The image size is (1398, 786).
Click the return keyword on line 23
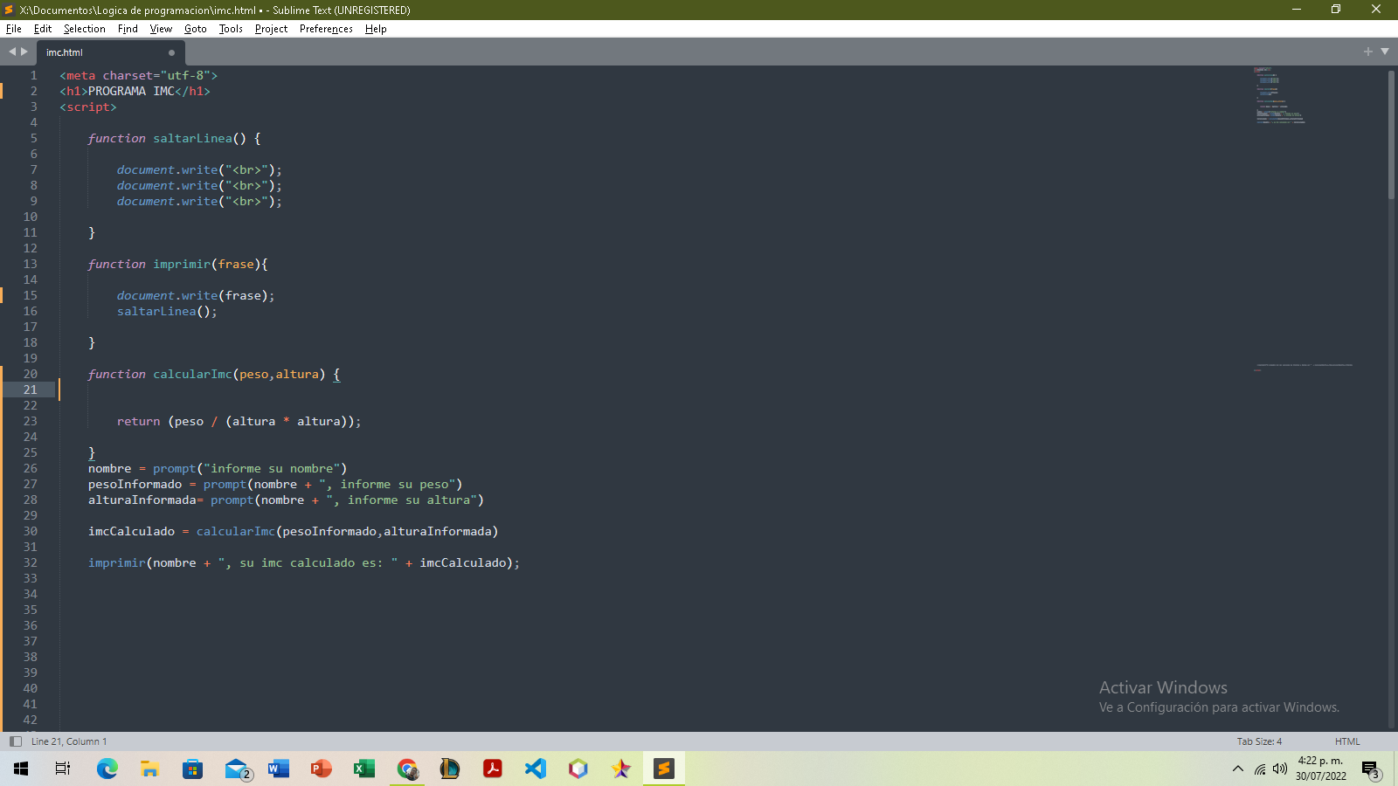point(138,421)
